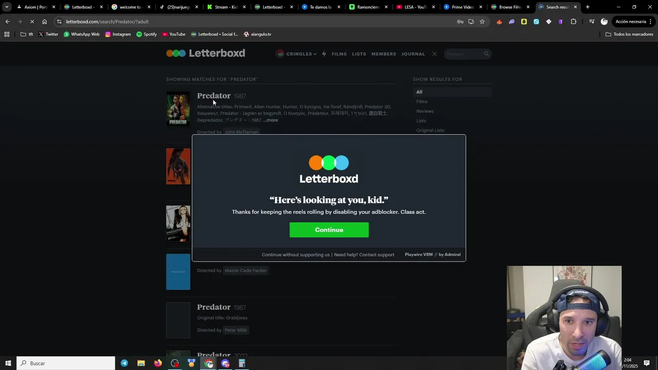Viewport: 658px width, 370px height.
Task: Filter results by All
Action: (452, 92)
